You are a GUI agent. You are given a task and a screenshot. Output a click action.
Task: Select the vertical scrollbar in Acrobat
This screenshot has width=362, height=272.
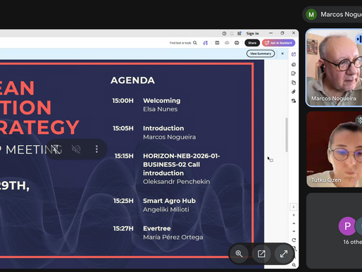click(x=287, y=135)
